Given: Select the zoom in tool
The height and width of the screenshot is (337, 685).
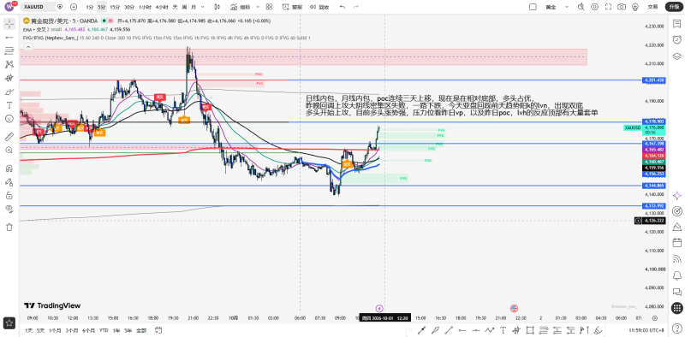Looking at the screenshot, I should [9, 151].
